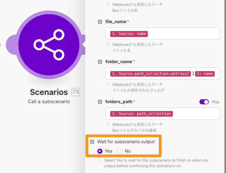Select Yes for Wait for subscenario output
This screenshot has width=226, height=173.
[x=100, y=151]
